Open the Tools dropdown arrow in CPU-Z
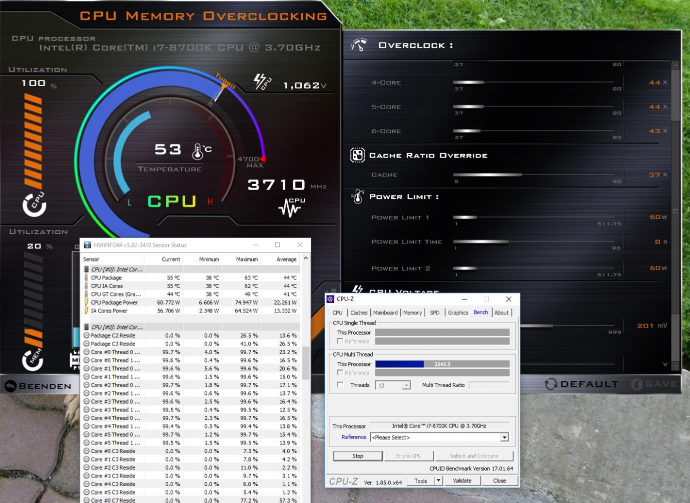The height and width of the screenshot is (503, 690). (x=439, y=480)
